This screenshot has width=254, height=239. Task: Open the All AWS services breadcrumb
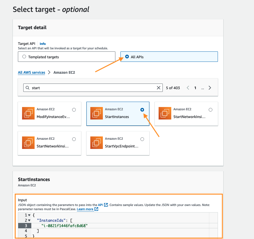point(31,73)
